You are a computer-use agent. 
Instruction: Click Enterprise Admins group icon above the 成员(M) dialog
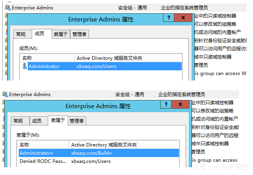[8, 7]
